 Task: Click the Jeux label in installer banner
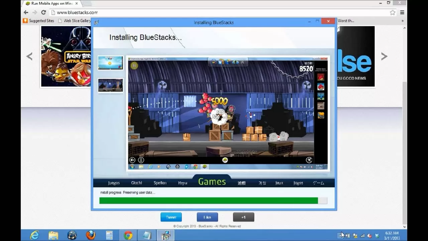coord(279,183)
